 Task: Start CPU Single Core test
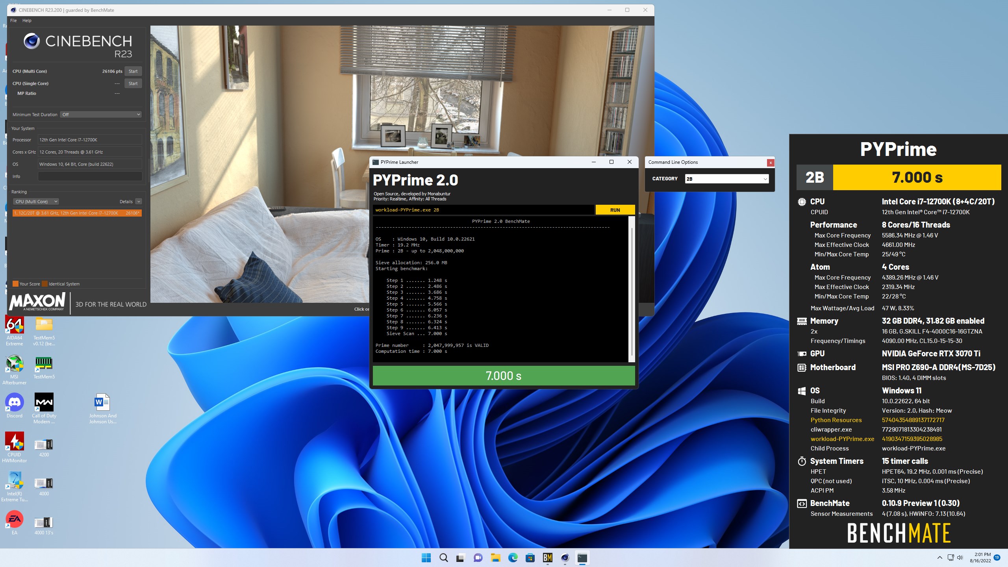coord(133,83)
